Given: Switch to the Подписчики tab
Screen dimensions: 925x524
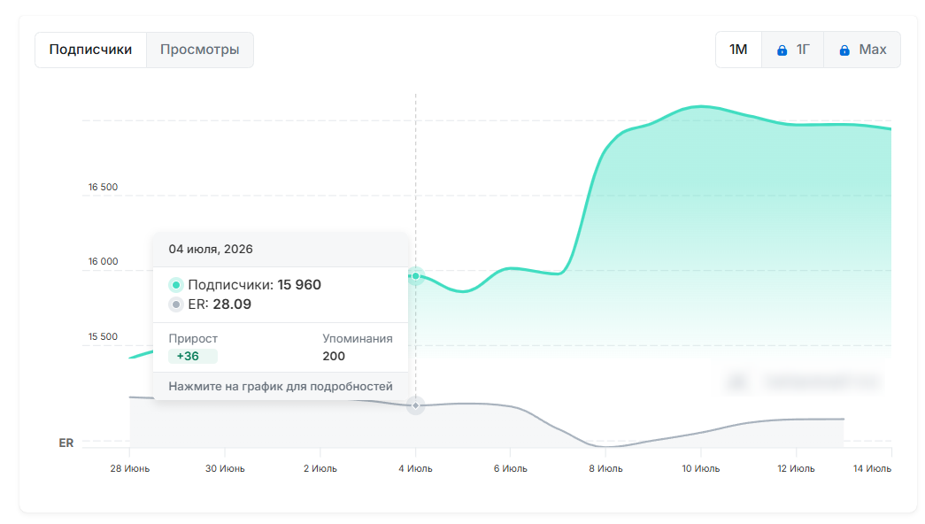Looking at the screenshot, I should [90, 50].
